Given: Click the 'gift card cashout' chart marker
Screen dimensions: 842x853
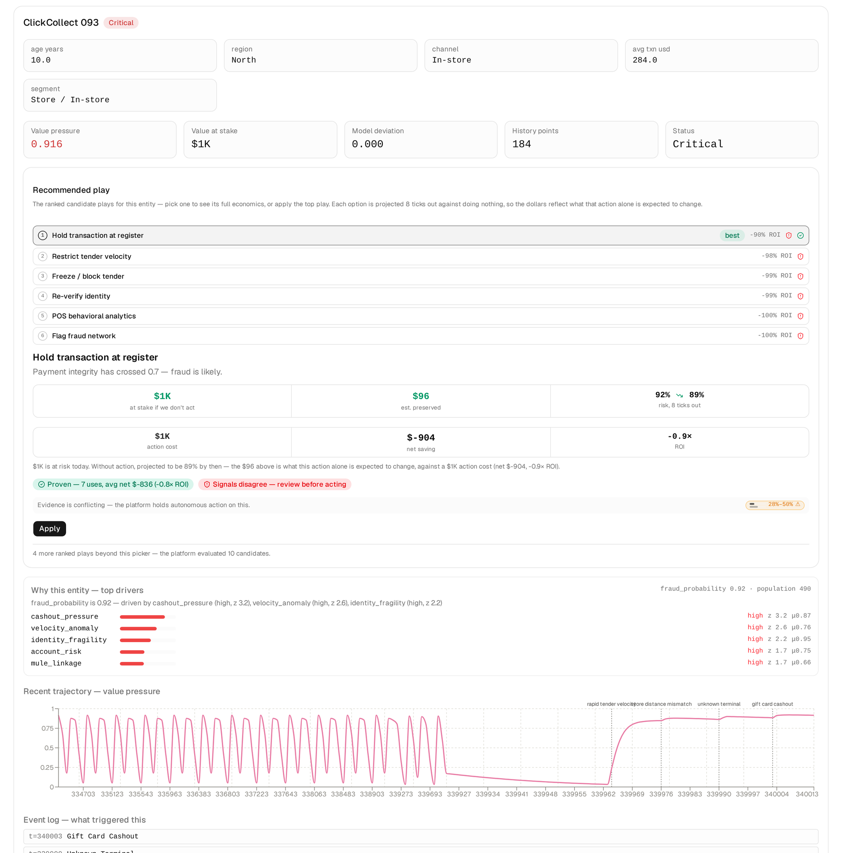Looking at the screenshot, I should (772, 704).
